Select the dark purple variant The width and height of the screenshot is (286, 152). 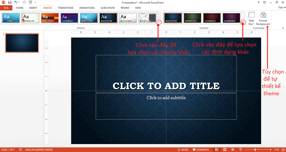coord(231,18)
